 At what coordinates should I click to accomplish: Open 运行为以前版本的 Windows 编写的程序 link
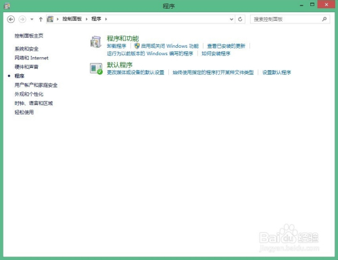pyautogui.click(x=150, y=53)
